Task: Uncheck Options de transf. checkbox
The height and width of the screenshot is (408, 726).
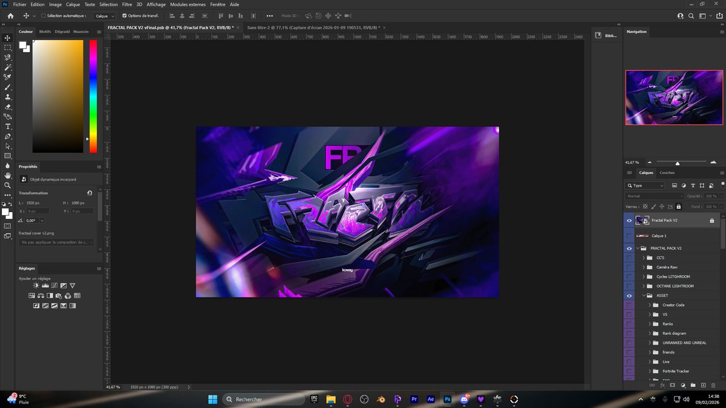Action: (124, 16)
